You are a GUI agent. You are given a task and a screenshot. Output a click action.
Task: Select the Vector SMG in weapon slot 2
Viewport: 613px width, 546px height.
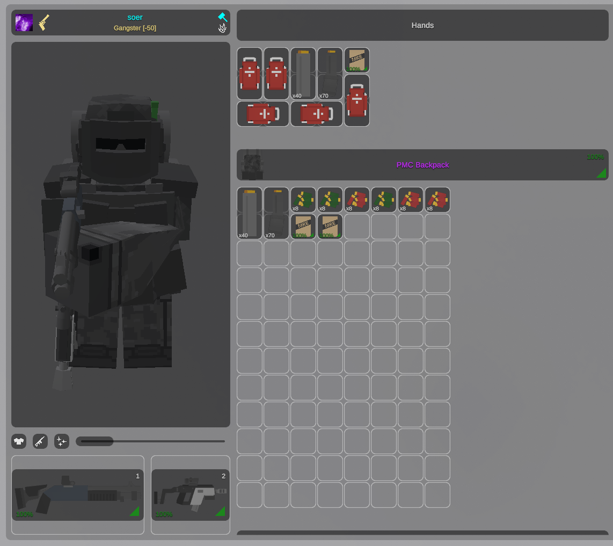[191, 495]
